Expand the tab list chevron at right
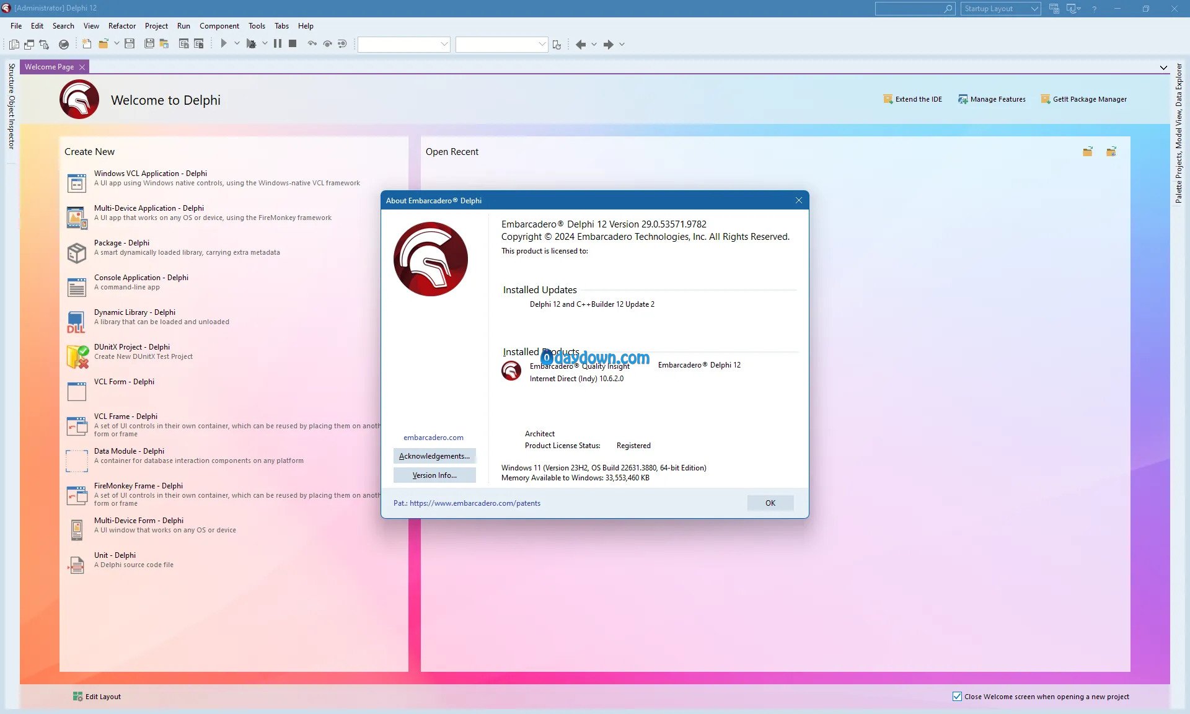1190x714 pixels. coord(1163,68)
